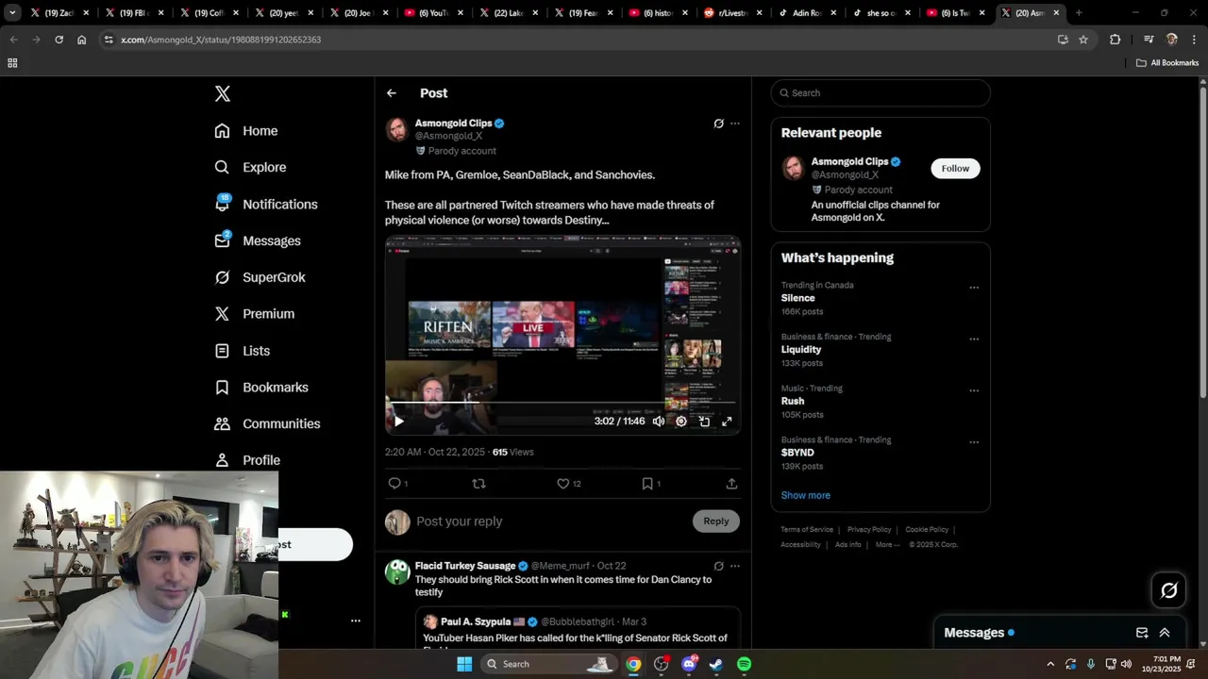Go back with the Post back arrow
The width and height of the screenshot is (1208, 679).
pyautogui.click(x=391, y=93)
